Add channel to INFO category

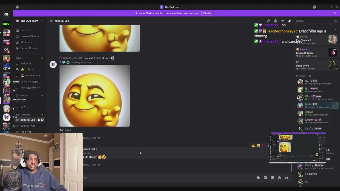42,58
